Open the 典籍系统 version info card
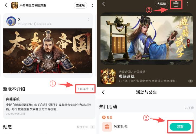196x134 pixels. [49, 106]
